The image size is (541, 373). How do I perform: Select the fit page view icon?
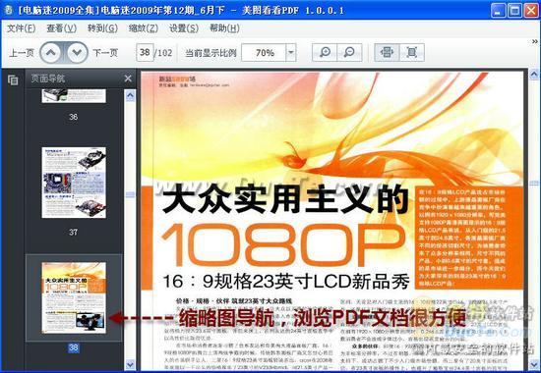411,52
